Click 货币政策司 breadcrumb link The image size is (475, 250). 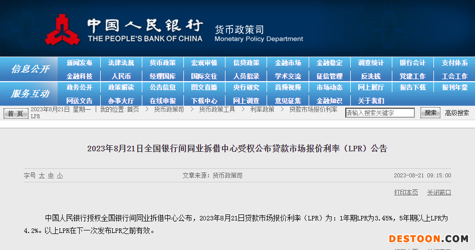click(168, 109)
